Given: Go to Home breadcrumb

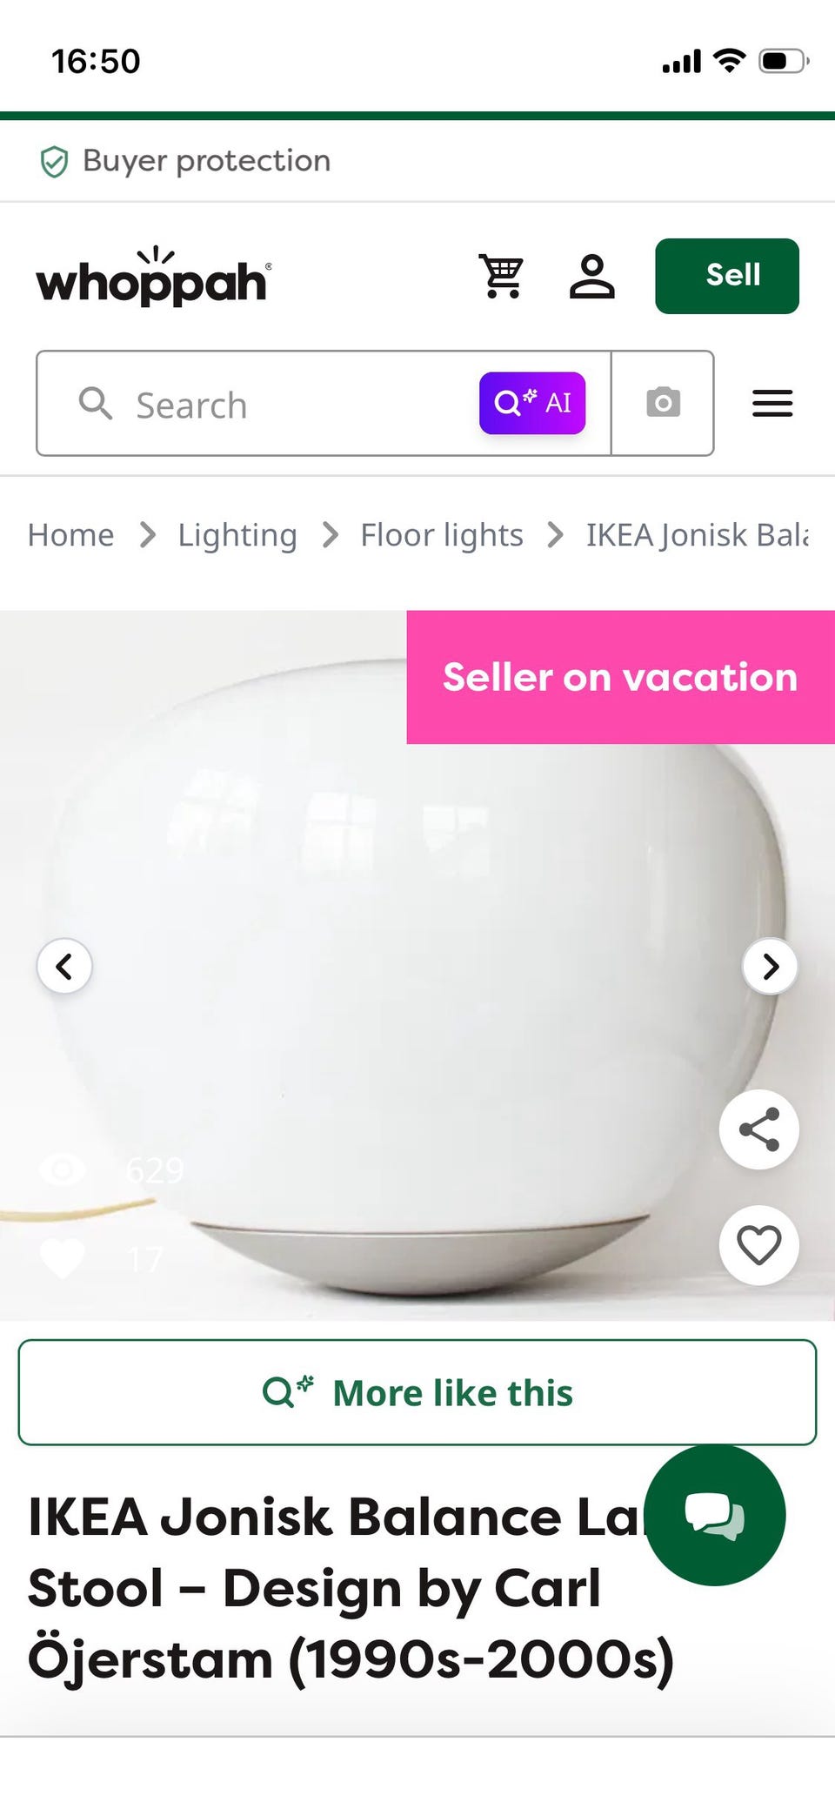Looking at the screenshot, I should (70, 534).
